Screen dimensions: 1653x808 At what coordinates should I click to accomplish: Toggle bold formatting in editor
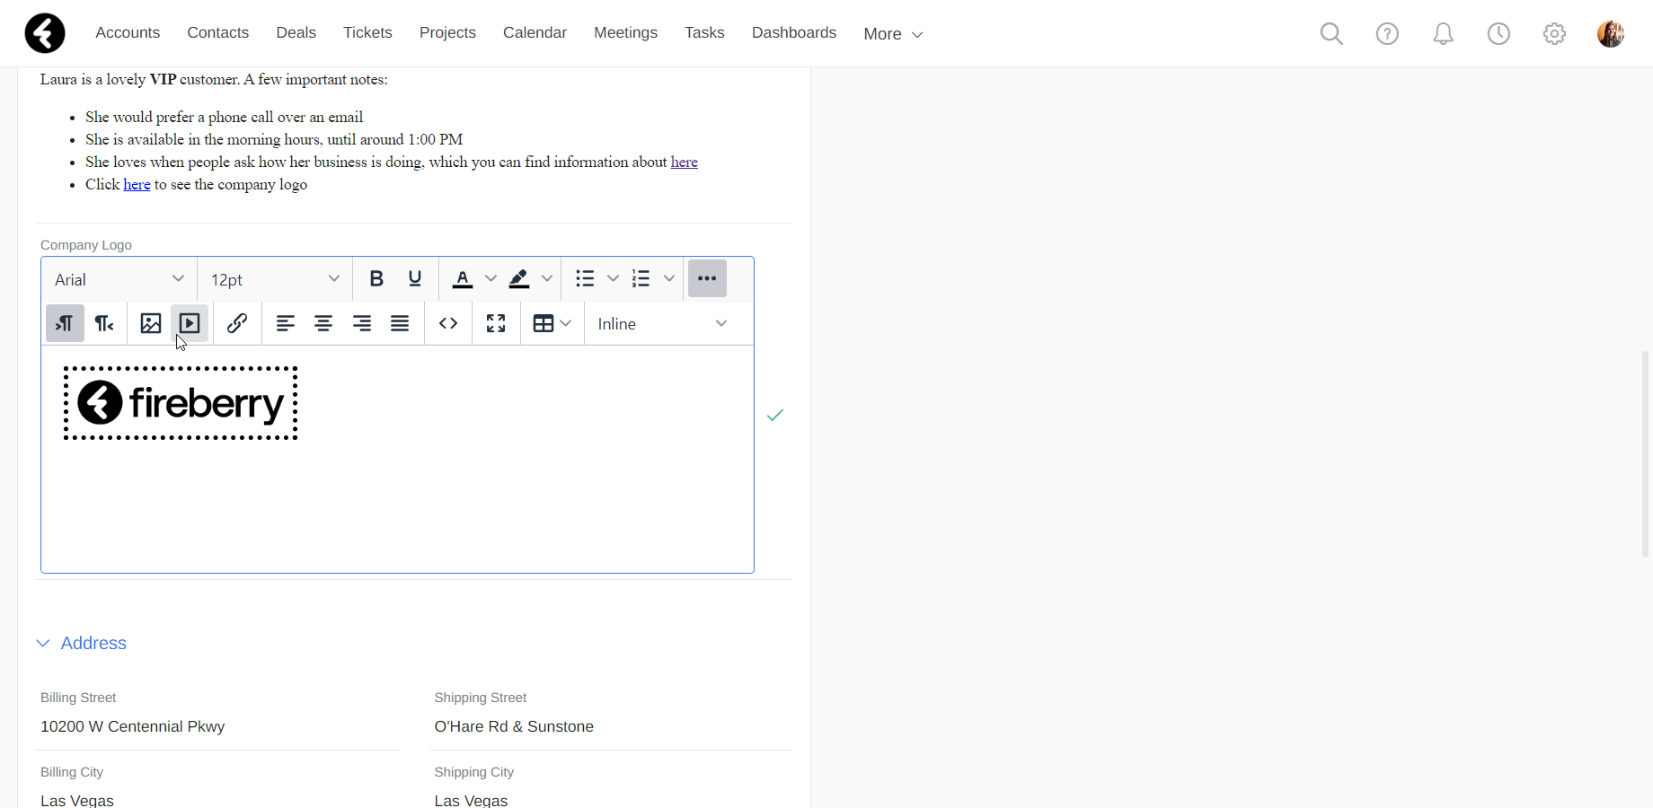click(x=376, y=278)
